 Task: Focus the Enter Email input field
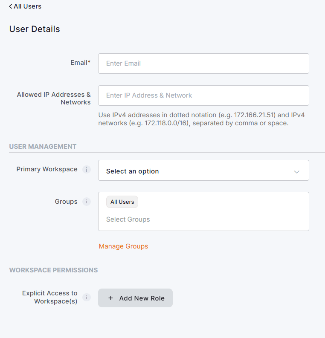tap(203, 64)
